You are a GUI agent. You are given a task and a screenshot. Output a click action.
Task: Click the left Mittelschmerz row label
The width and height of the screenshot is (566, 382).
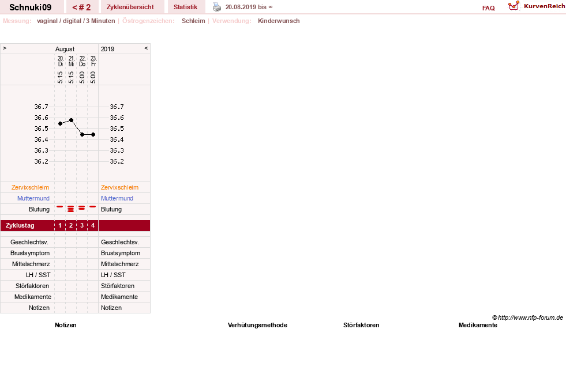pos(31,264)
